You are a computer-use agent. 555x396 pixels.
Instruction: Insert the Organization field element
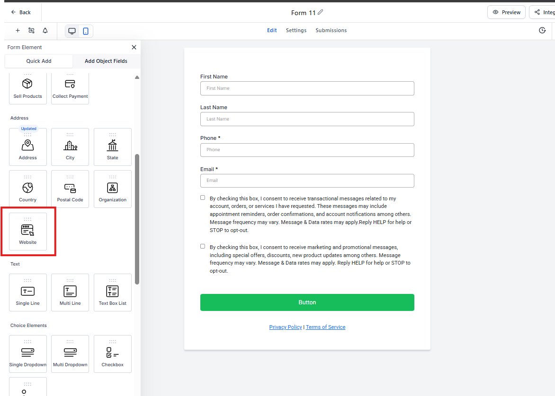tap(113, 189)
